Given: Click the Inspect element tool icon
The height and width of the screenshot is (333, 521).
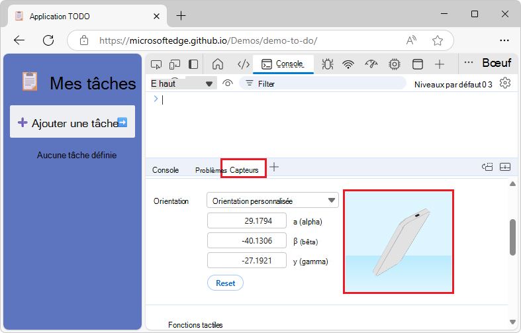Looking at the screenshot, I should coord(156,64).
